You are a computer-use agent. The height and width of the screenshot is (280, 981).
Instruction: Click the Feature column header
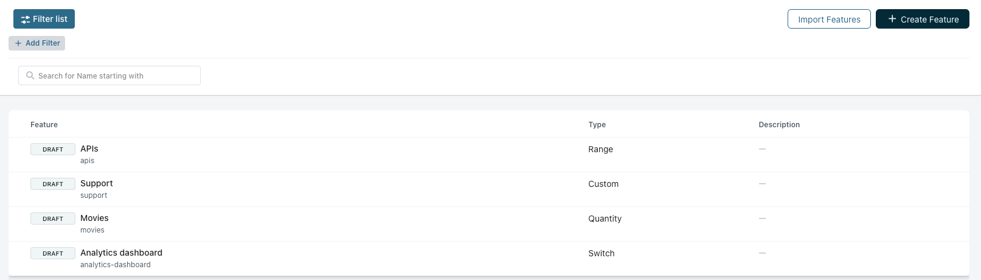44,125
